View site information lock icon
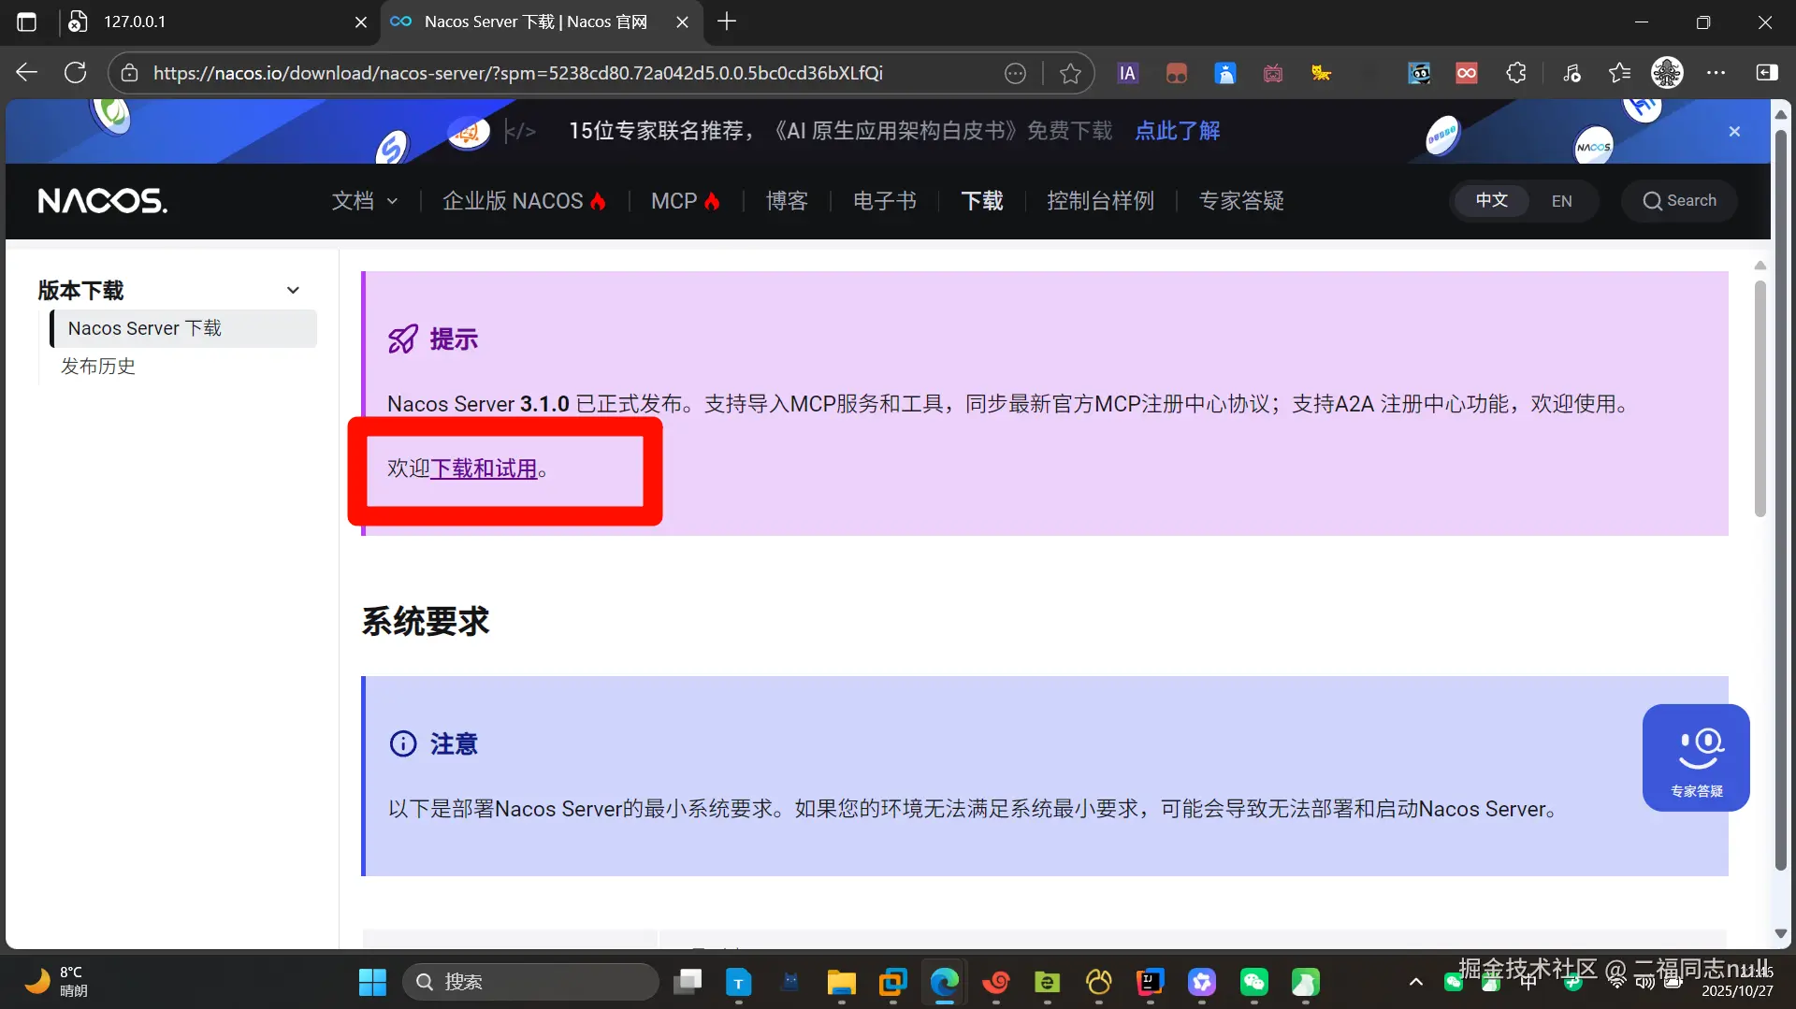The image size is (1796, 1009). [130, 73]
